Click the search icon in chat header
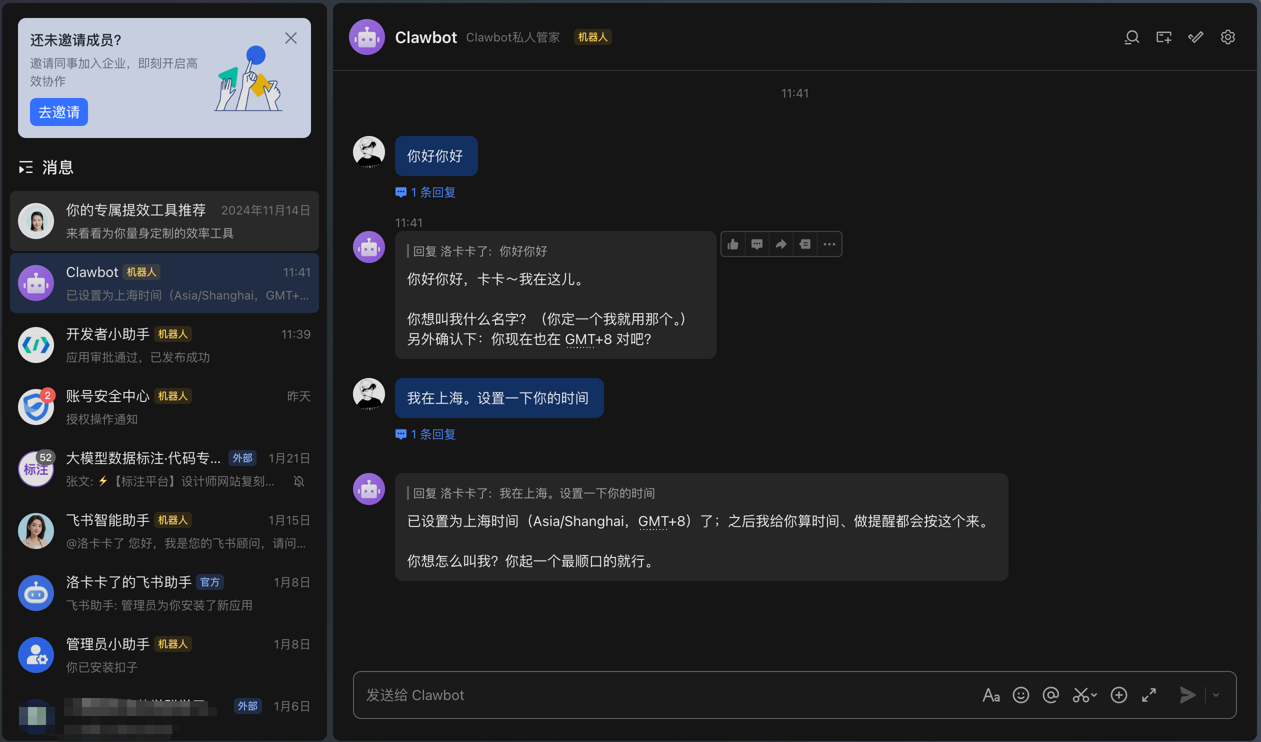The image size is (1261, 742). (x=1131, y=37)
